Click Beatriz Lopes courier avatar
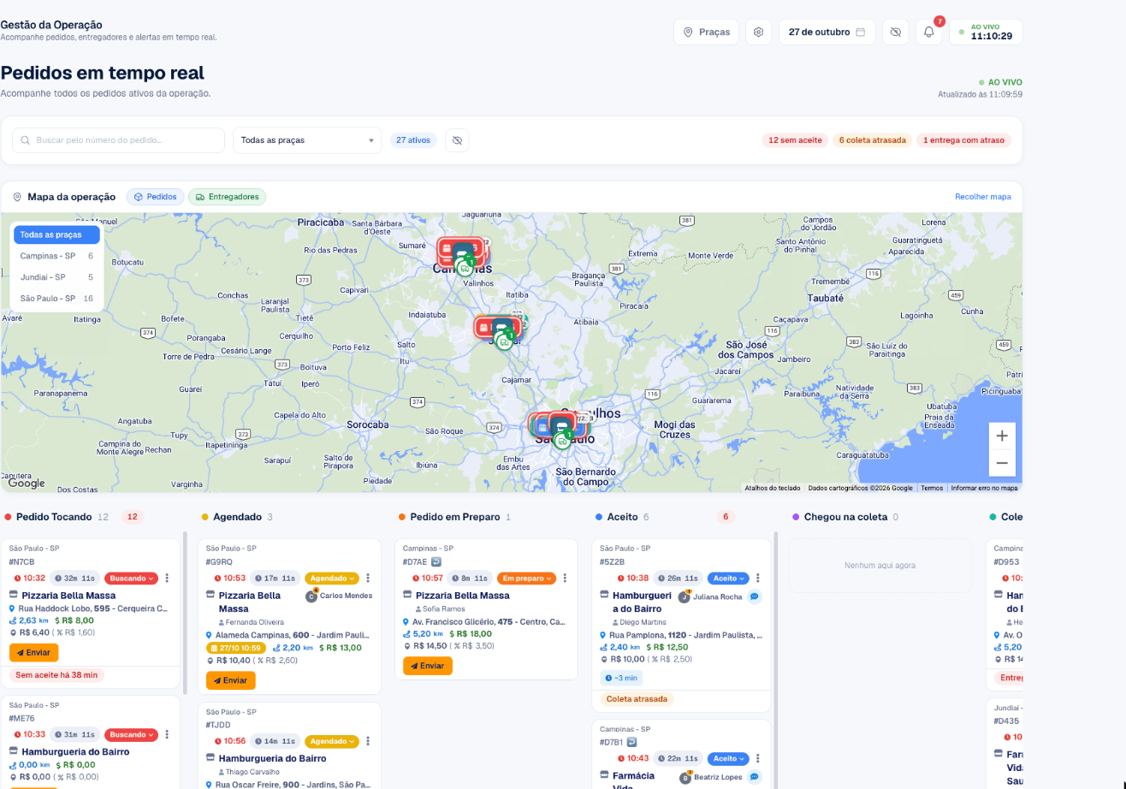1126x789 pixels. click(x=684, y=777)
